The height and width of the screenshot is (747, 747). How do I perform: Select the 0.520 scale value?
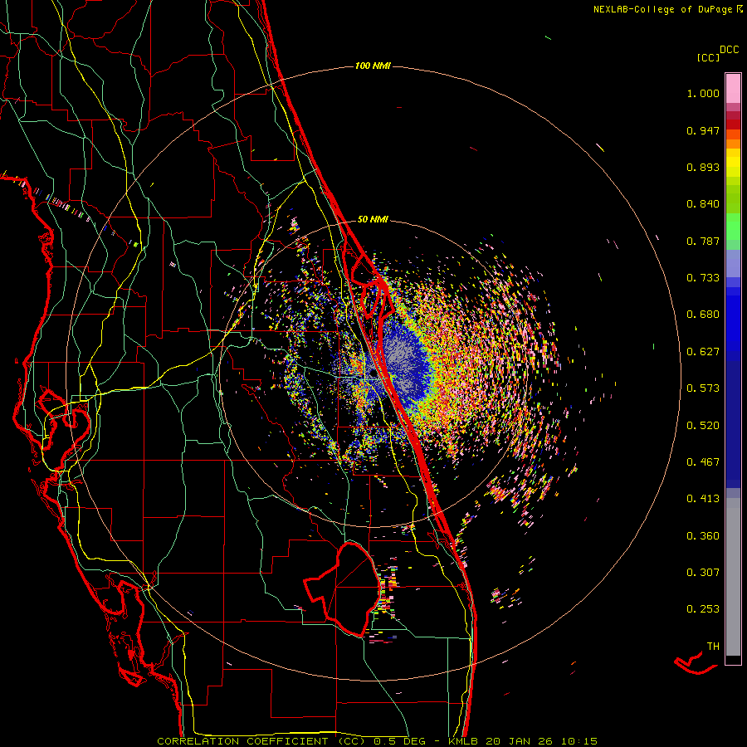pos(703,426)
